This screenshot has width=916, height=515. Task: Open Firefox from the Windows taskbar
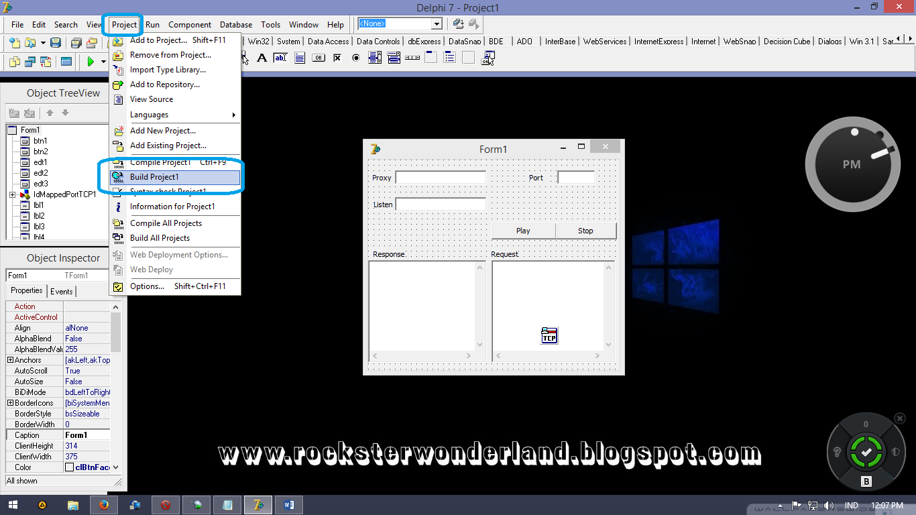[103, 505]
